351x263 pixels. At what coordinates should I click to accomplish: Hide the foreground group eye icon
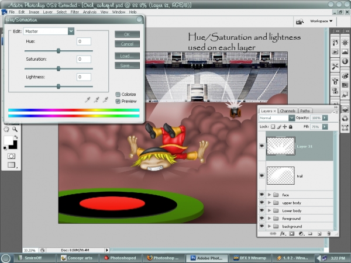(261, 218)
